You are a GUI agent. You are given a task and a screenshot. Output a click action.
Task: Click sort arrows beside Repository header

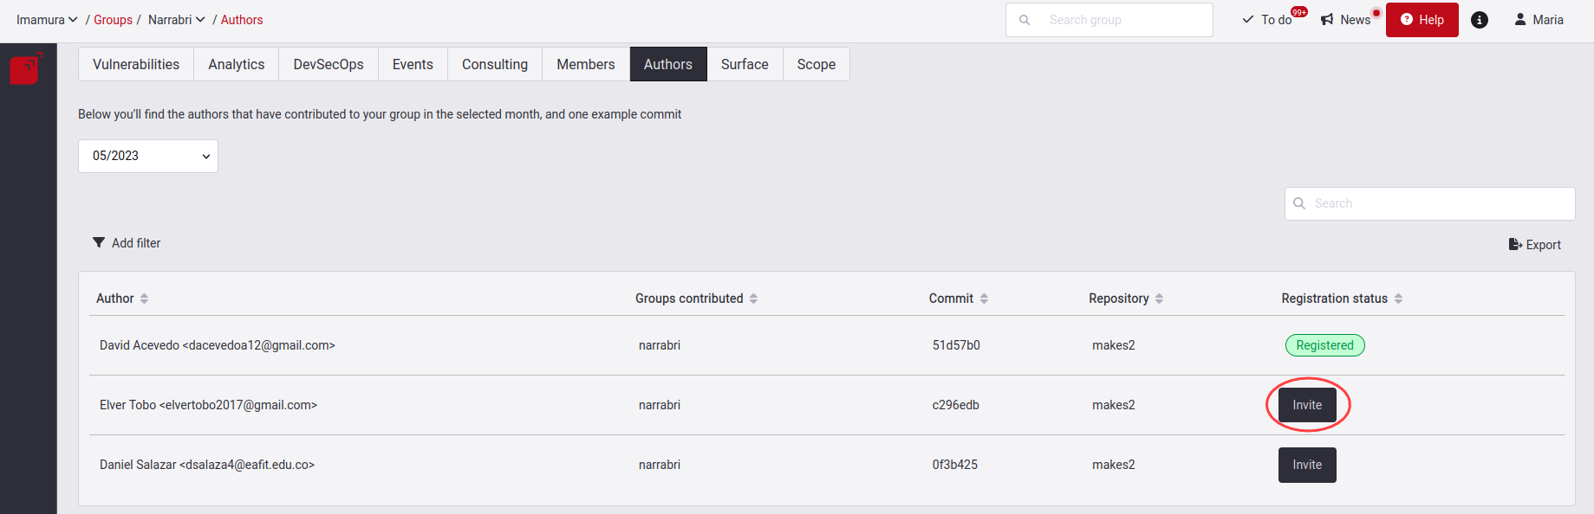coord(1159,299)
